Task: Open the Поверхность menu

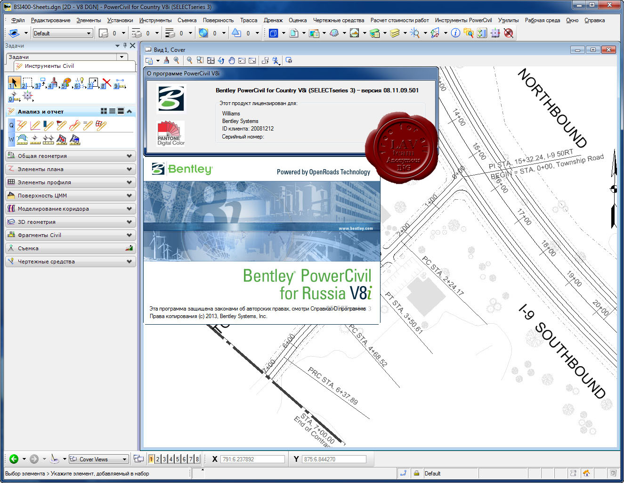Action: tap(218, 20)
